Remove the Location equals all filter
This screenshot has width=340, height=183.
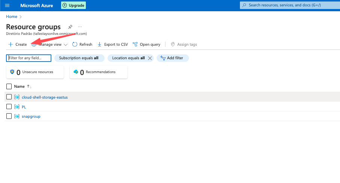150,58
